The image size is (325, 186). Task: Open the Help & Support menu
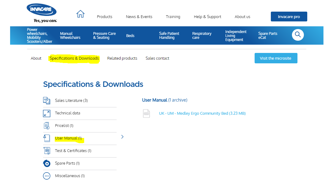point(207,17)
